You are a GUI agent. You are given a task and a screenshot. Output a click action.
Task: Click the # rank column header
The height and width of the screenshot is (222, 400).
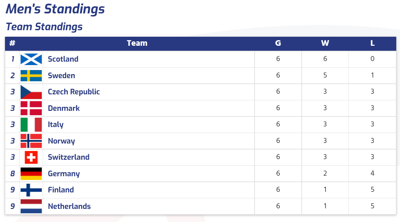point(12,43)
